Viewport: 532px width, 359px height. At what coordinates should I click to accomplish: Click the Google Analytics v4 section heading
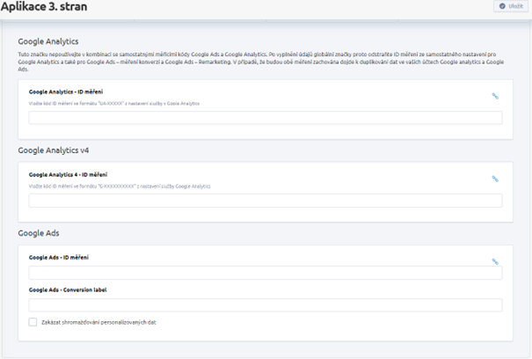pyautogui.click(x=54, y=150)
